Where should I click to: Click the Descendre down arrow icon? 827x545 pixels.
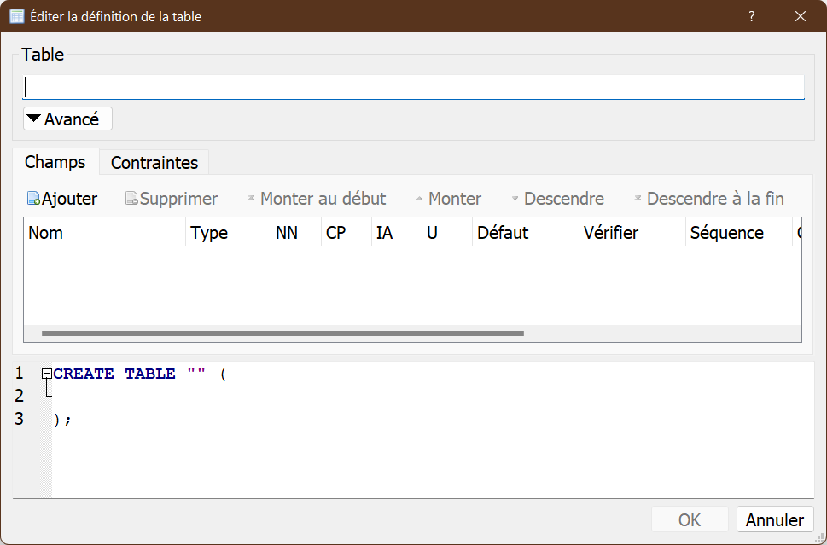(515, 199)
